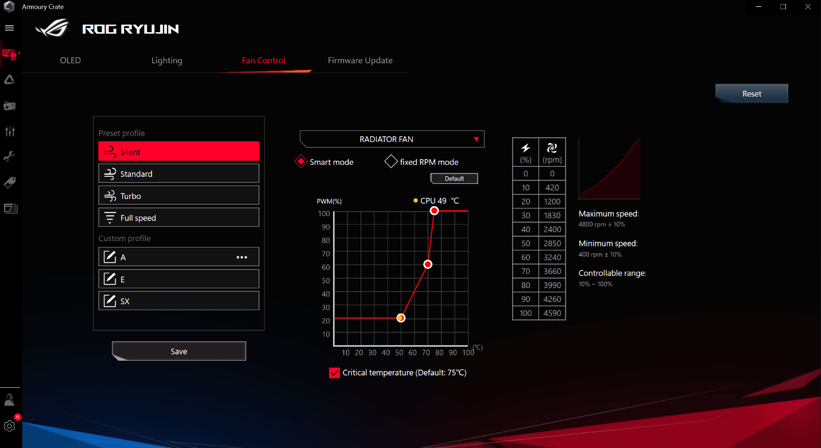
Task: Select the Silent preset profile
Action: pyautogui.click(x=179, y=152)
